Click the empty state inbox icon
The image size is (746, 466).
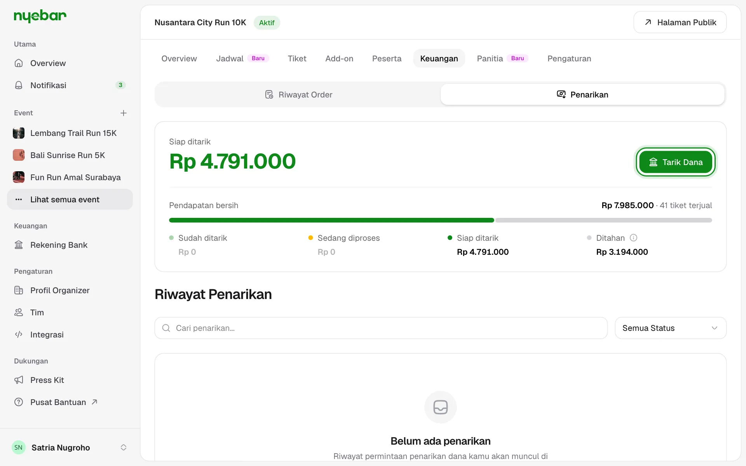pyautogui.click(x=440, y=407)
